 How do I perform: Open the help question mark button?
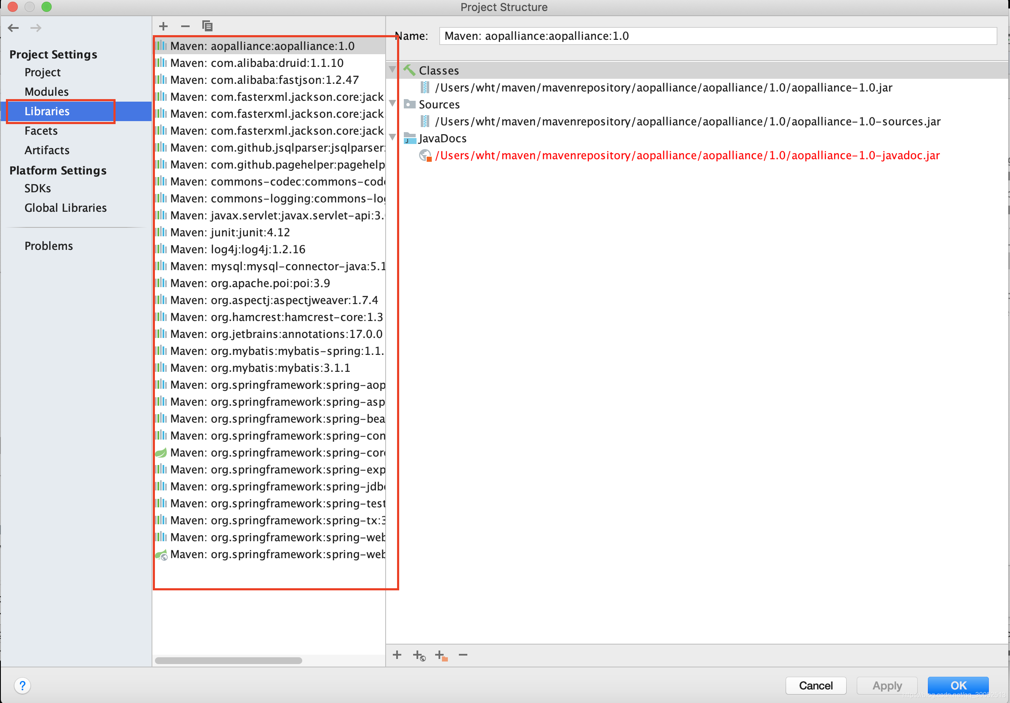click(22, 685)
